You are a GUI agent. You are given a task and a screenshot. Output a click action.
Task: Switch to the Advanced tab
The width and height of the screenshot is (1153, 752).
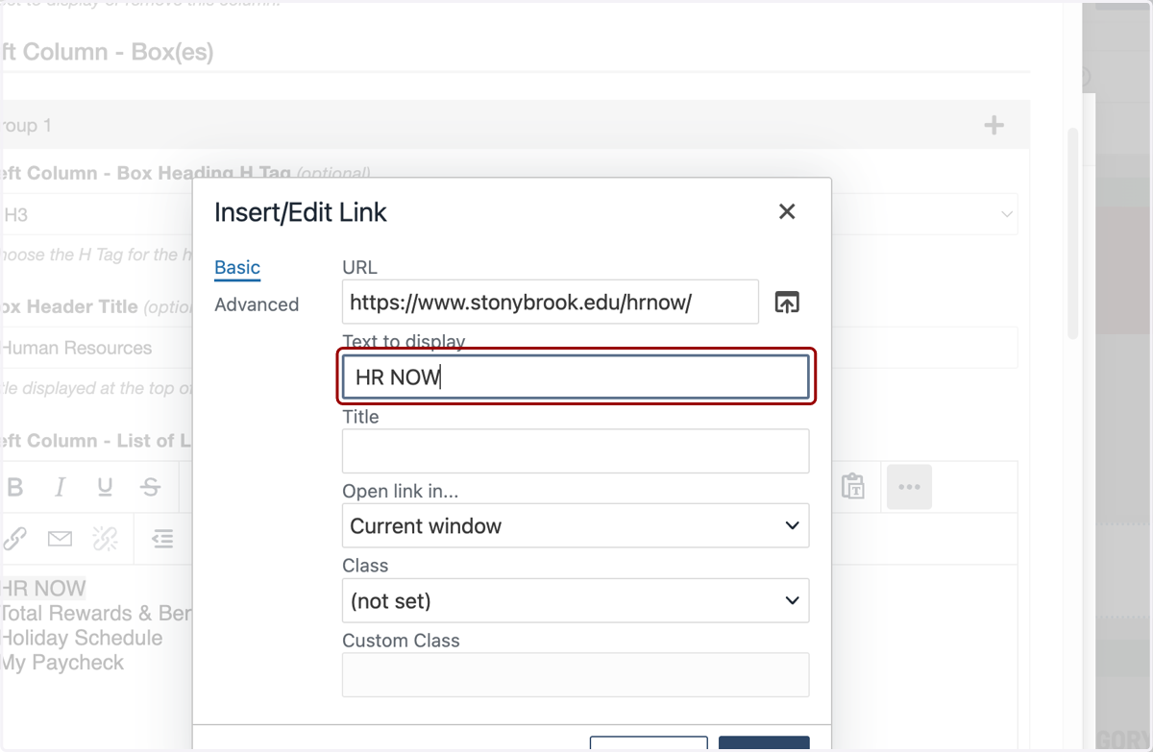click(257, 304)
